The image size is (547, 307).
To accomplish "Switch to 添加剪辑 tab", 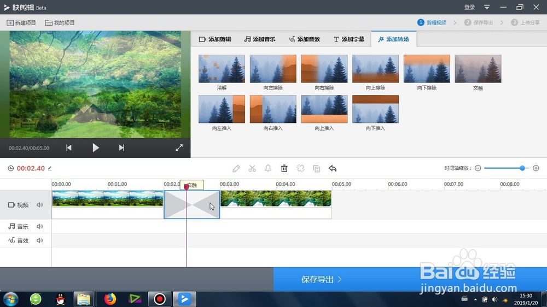I will click(x=215, y=39).
